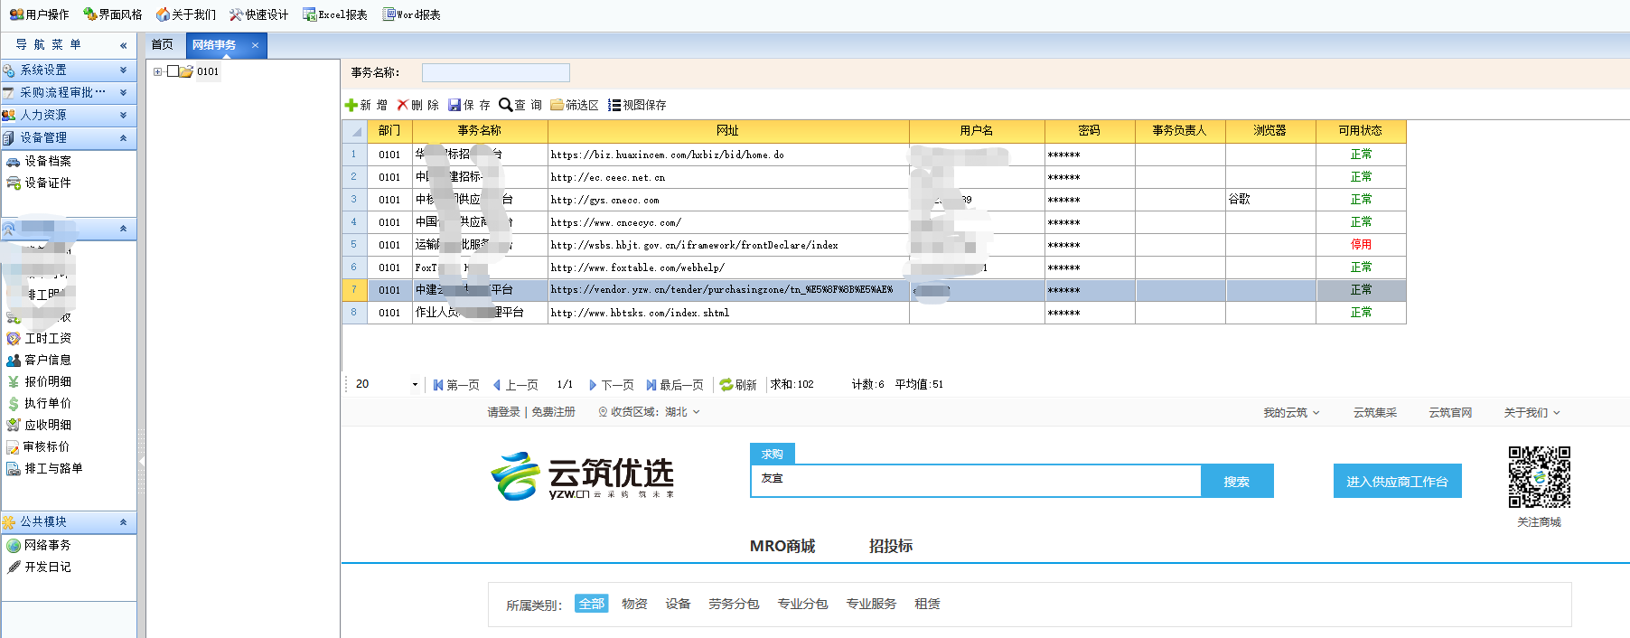This screenshot has width=1630, height=638.
Task: Expand the 0101 tree node
Action: (x=157, y=71)
